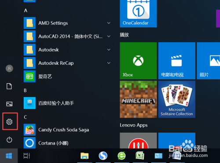This screenshot has width=220, height=163.
Task: Click the 播放 tile group title
Action: point(124,35)
